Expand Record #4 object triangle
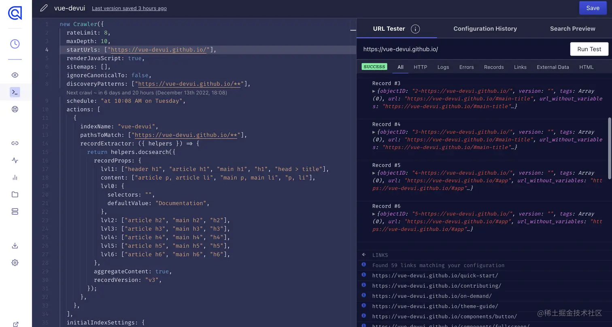612x327 pixels. pyautogui.click(x=374, y=132)
